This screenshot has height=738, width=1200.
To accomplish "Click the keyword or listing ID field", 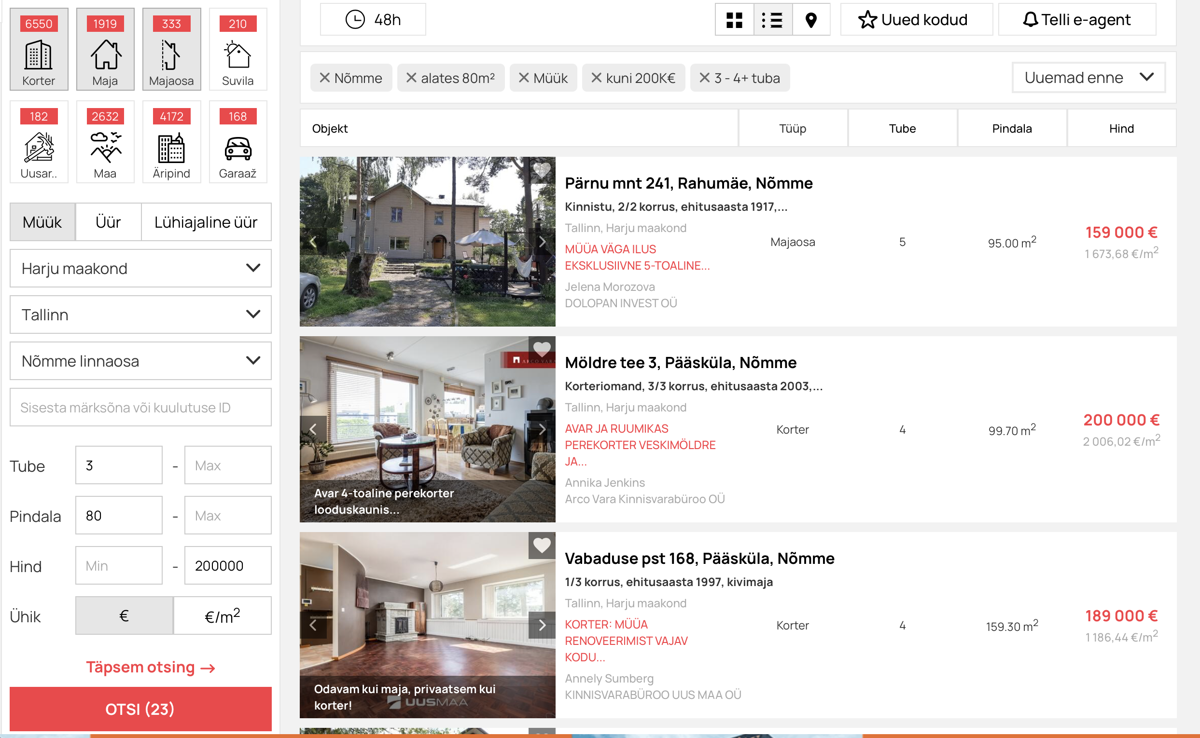I will (140, 408).
